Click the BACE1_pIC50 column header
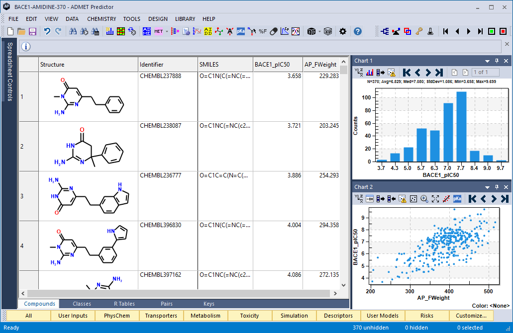 278,65
